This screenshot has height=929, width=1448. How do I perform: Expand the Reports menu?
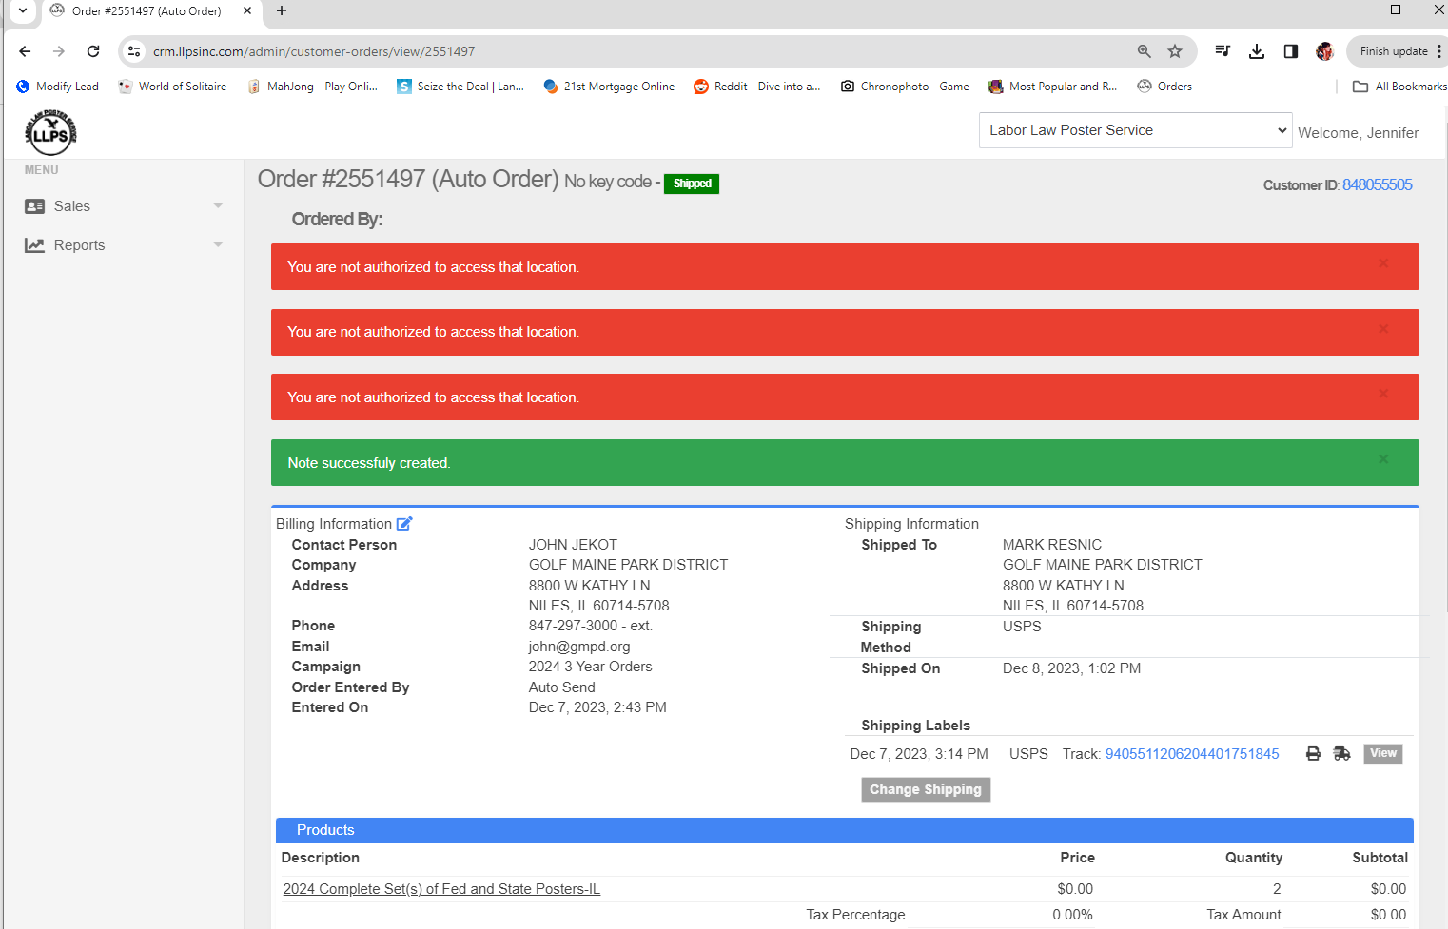[x=124, y=245]
